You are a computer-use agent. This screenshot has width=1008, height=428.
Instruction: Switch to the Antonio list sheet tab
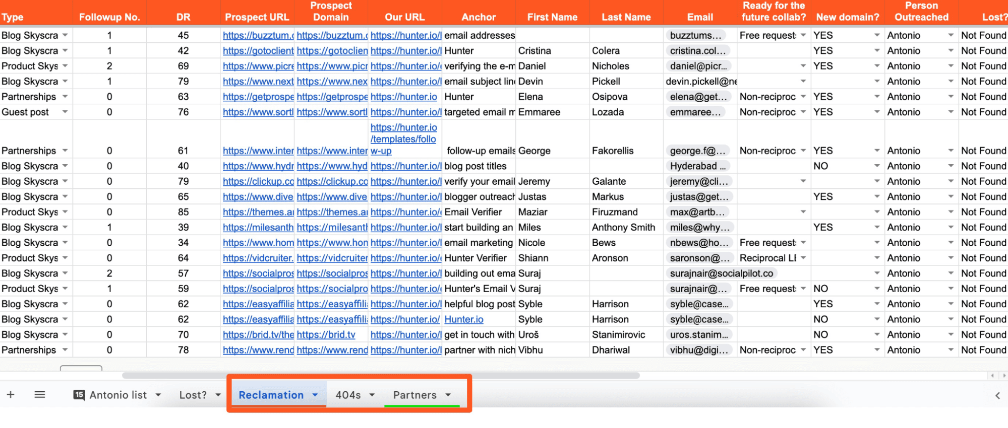click(x=118, y=395)
